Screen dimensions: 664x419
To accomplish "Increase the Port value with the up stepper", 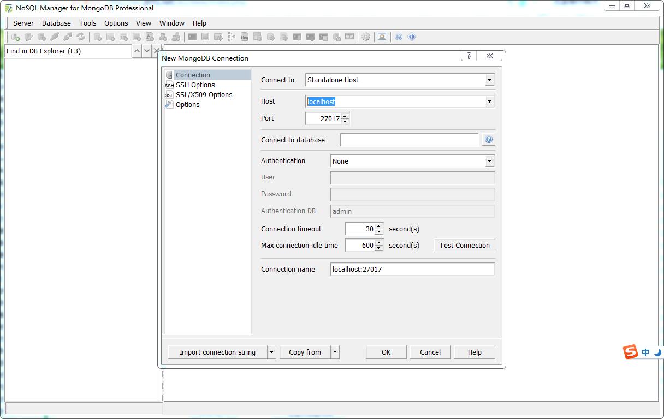I will click(x=346, y=116).
